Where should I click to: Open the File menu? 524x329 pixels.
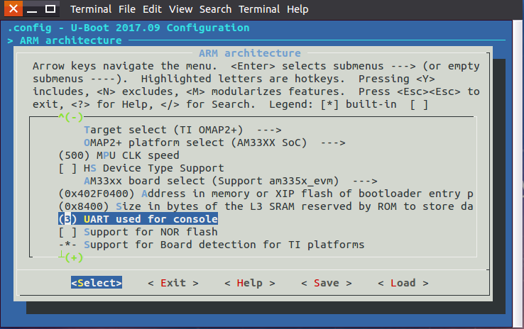point(127,9)
